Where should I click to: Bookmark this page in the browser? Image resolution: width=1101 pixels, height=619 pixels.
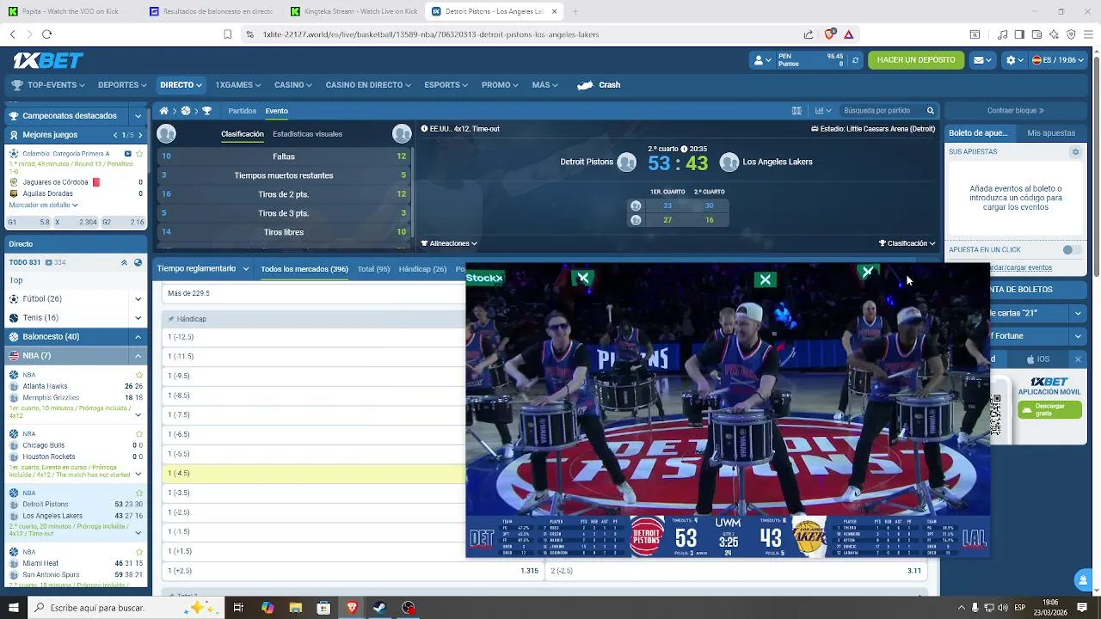click(228, 34)
